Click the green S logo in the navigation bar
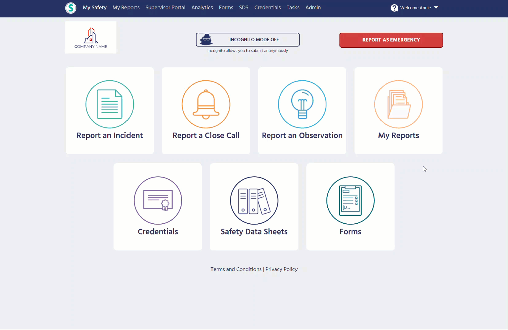 click(71, 8)
